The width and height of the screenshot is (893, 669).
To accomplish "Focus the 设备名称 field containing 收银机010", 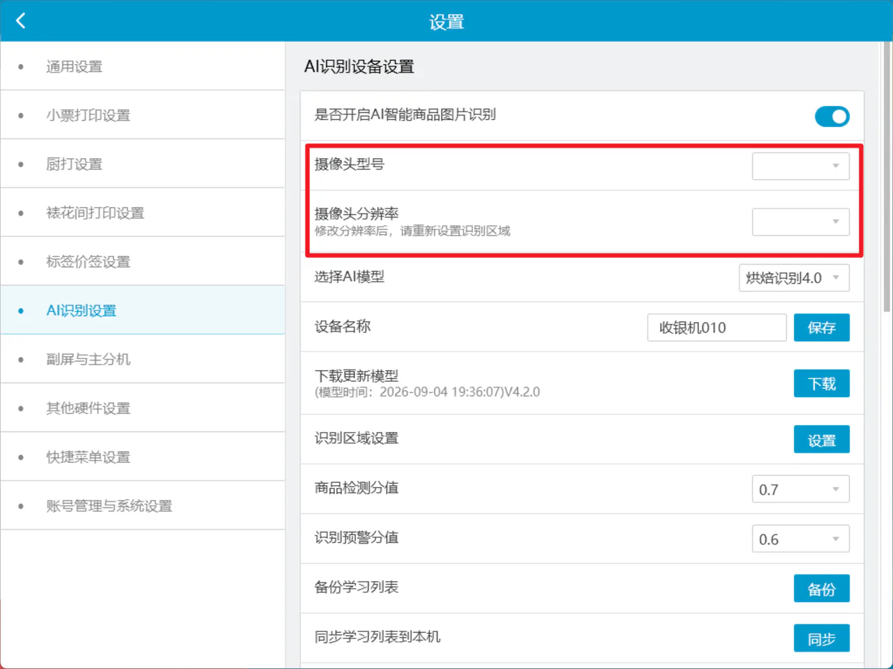I will [x=717, y=328].
